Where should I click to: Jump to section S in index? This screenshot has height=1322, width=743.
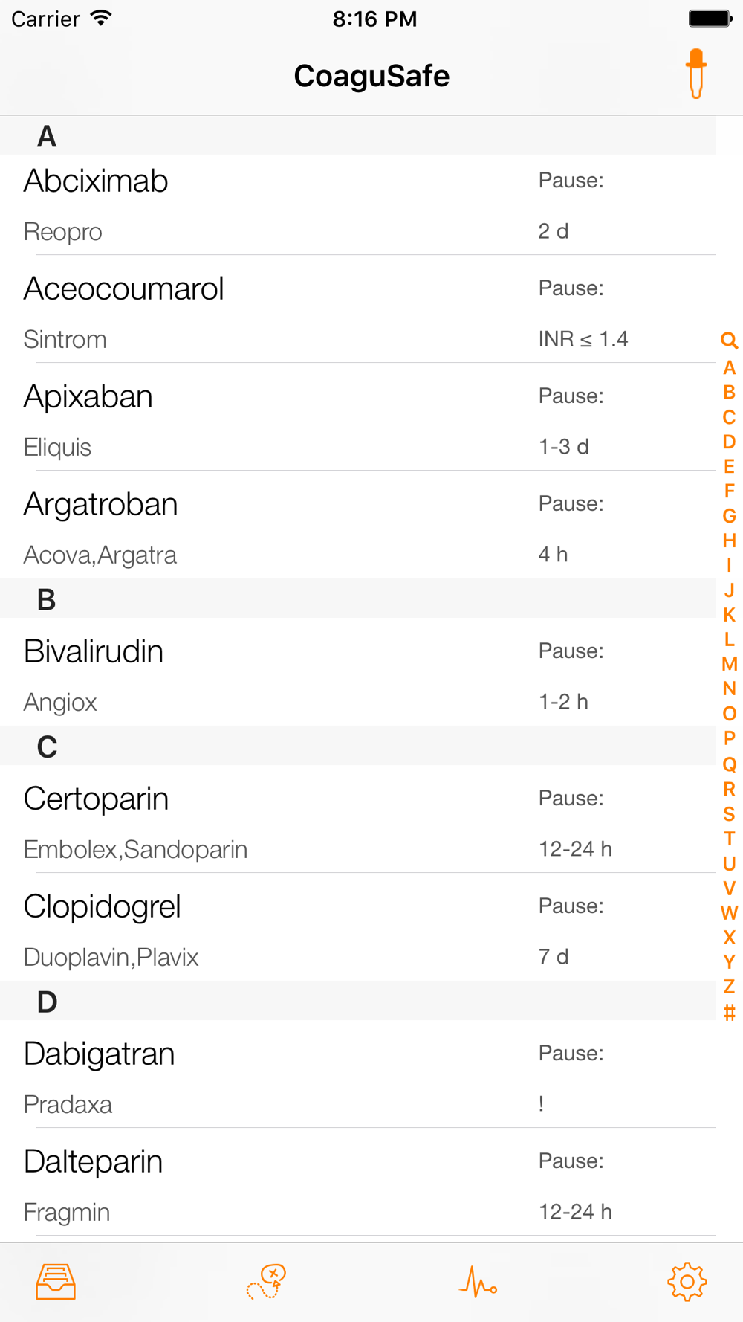tap(729, 814)
